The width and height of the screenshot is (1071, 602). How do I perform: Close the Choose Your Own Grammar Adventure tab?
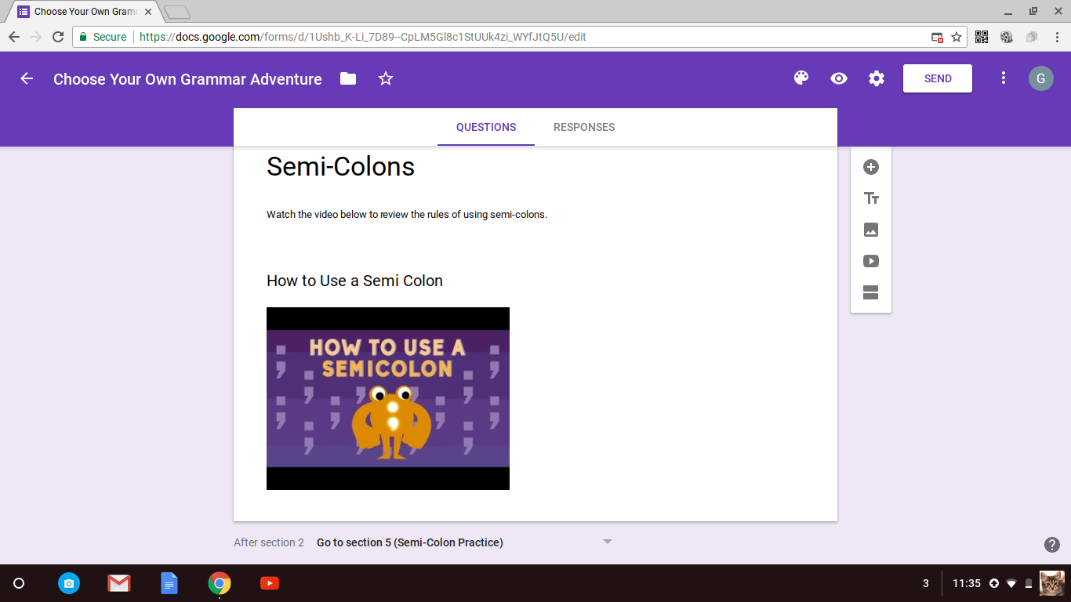pyautogui.click(x=148, y=12)
